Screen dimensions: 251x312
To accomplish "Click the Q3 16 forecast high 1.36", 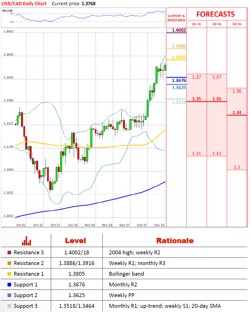I will coord(237,91).
